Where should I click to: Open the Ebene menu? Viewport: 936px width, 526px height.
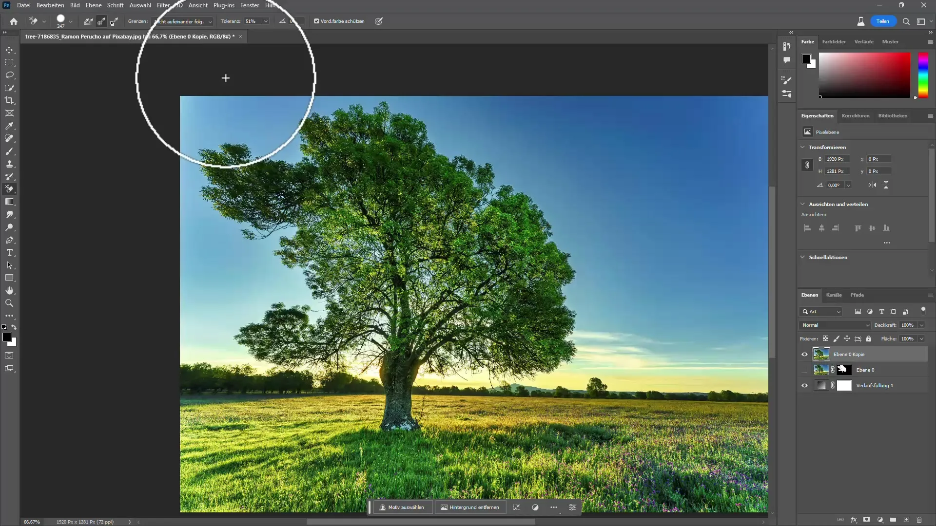93,5
